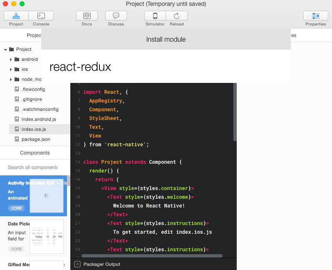This screenshot has width=332, height=270.
Task: Click the .flowconfig file icon
Action: [x=17, y=89]
